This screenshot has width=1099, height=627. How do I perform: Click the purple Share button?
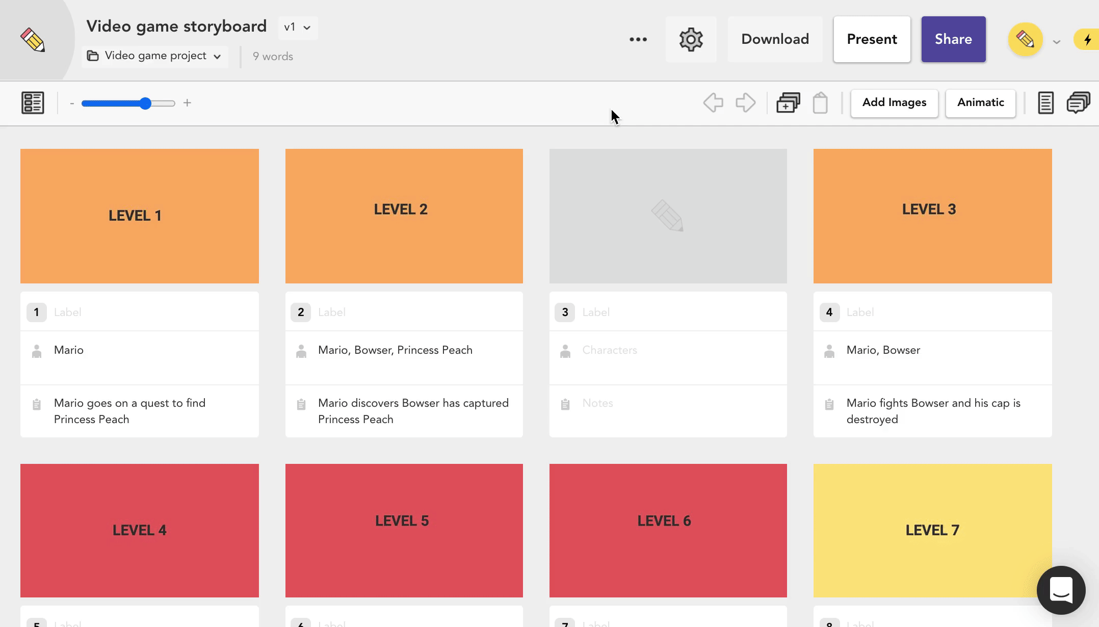click(x=953, y=39)
